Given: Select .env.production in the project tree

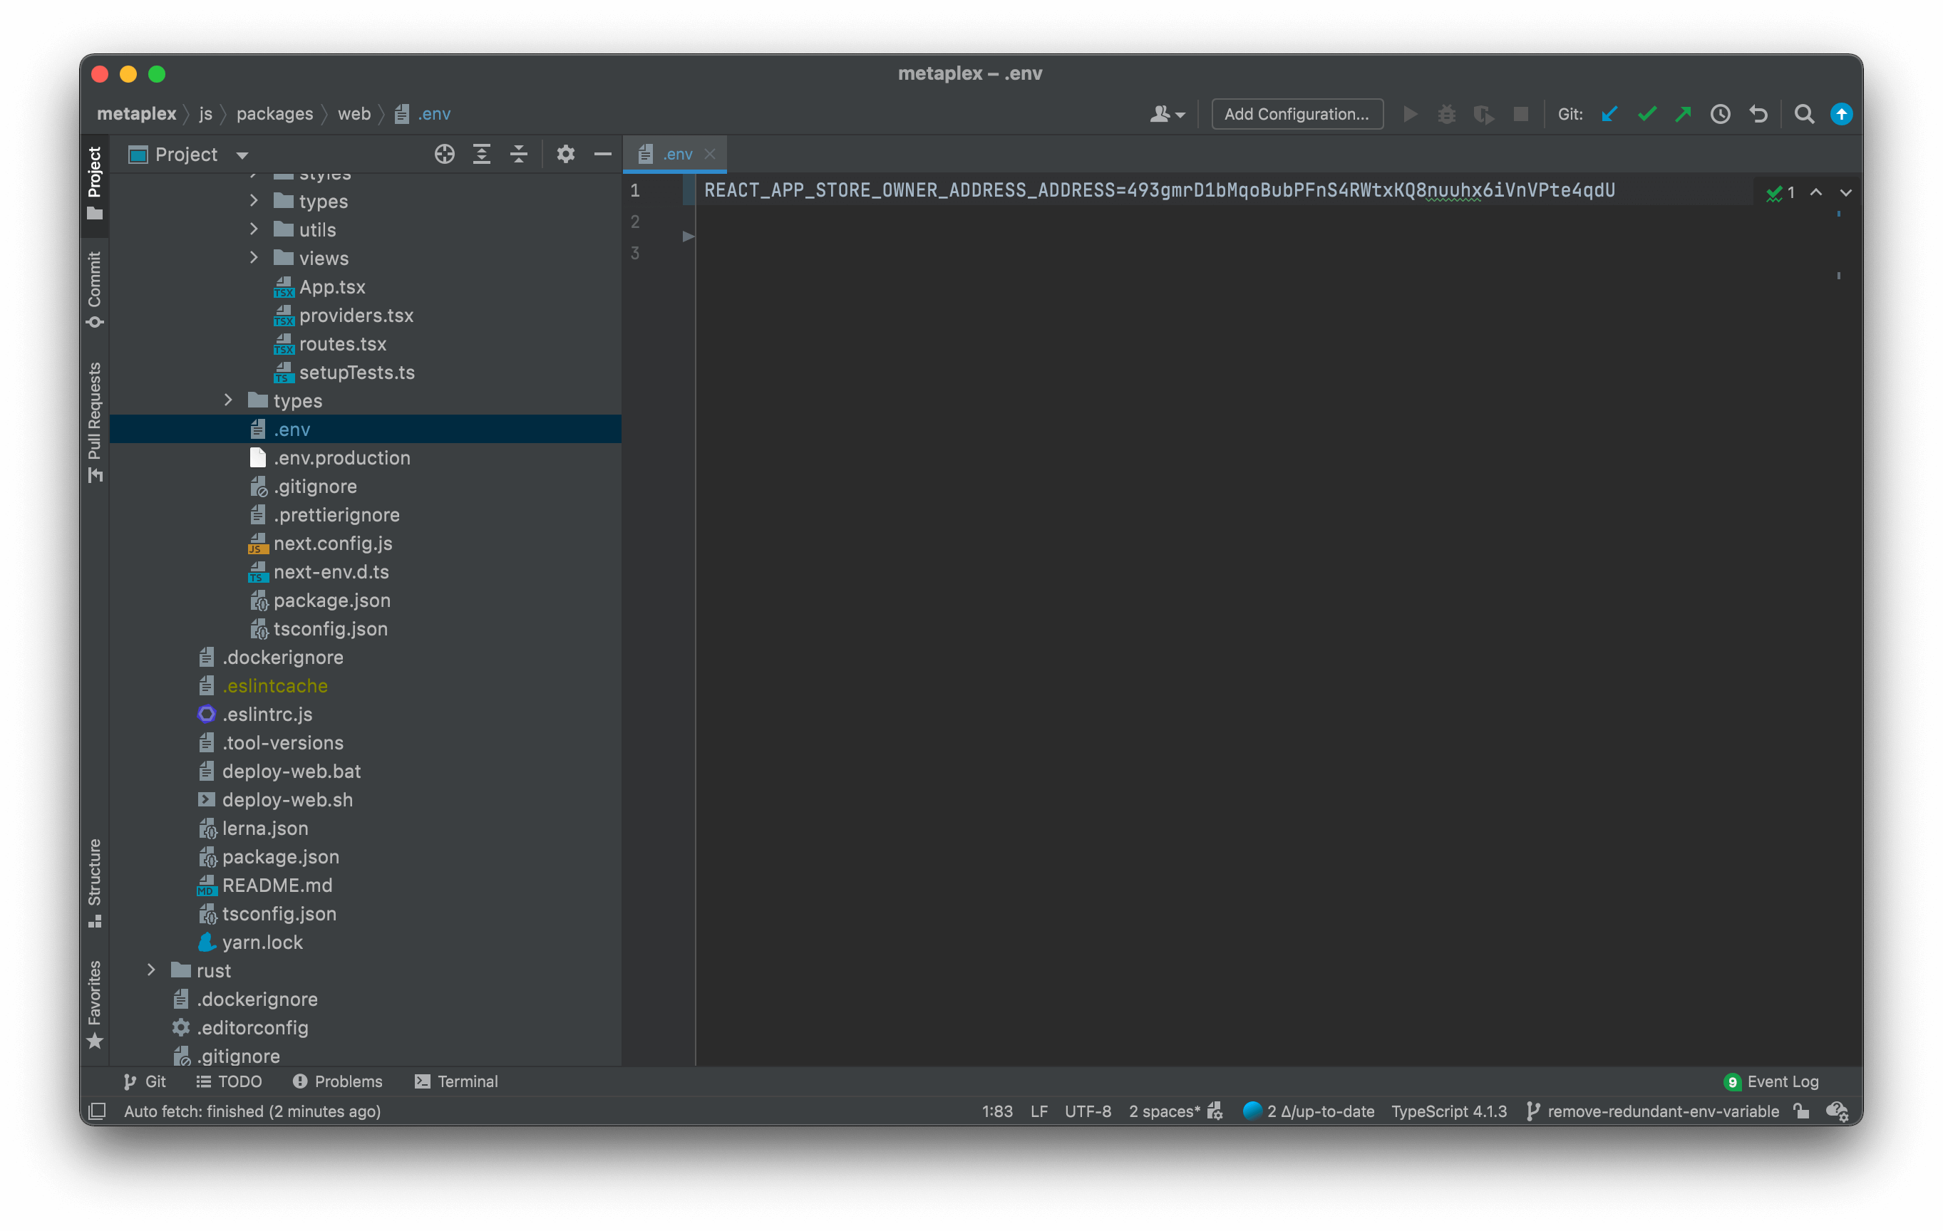Looking at the screenshot, I should pyautogui.click(x=341, y=457).
